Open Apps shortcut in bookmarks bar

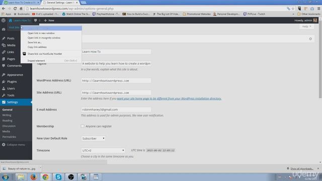click(6, 14)
